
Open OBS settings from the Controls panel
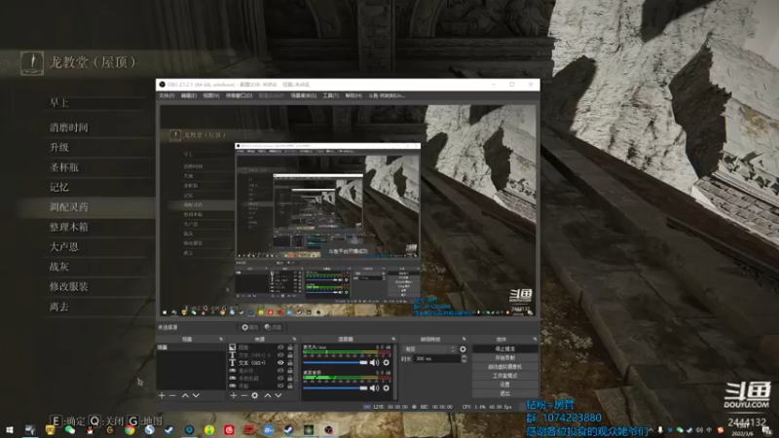[504, 384]
